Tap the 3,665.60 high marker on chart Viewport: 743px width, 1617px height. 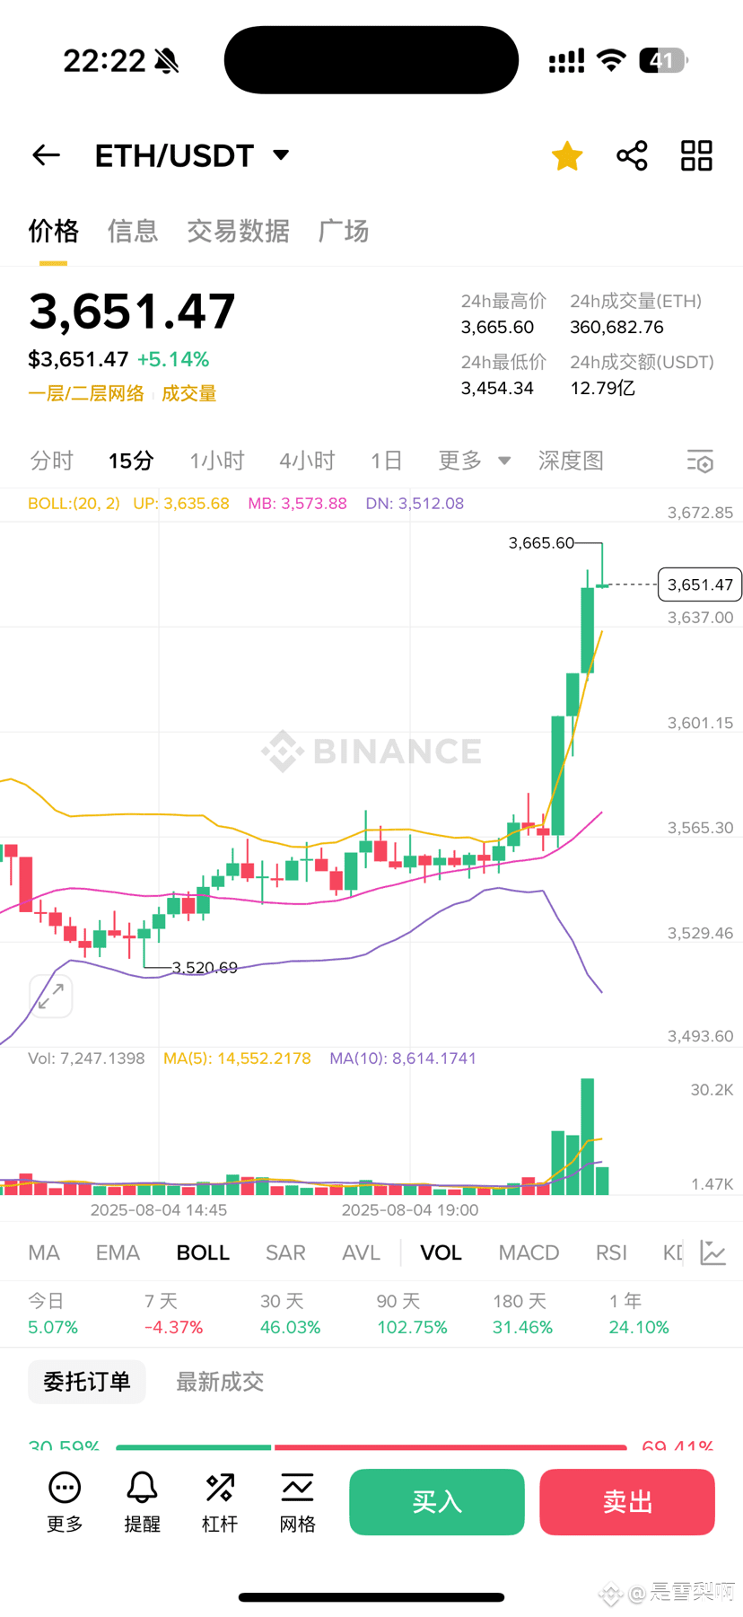(541, 543)
